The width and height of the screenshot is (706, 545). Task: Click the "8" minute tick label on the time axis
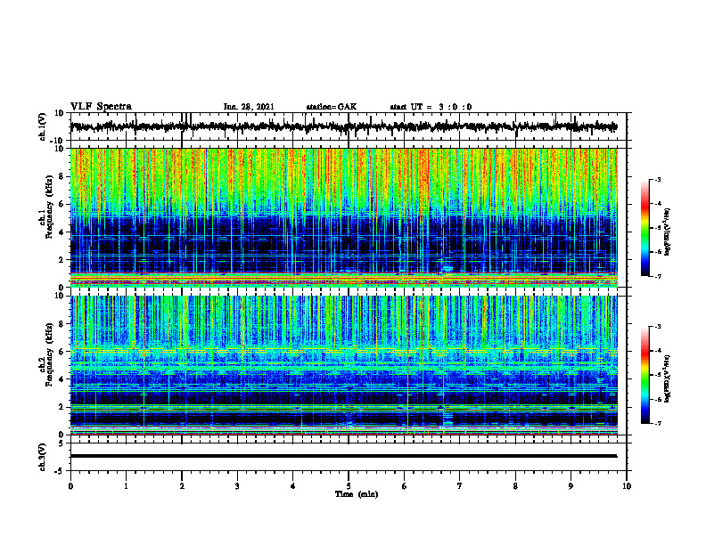[515, 486]
